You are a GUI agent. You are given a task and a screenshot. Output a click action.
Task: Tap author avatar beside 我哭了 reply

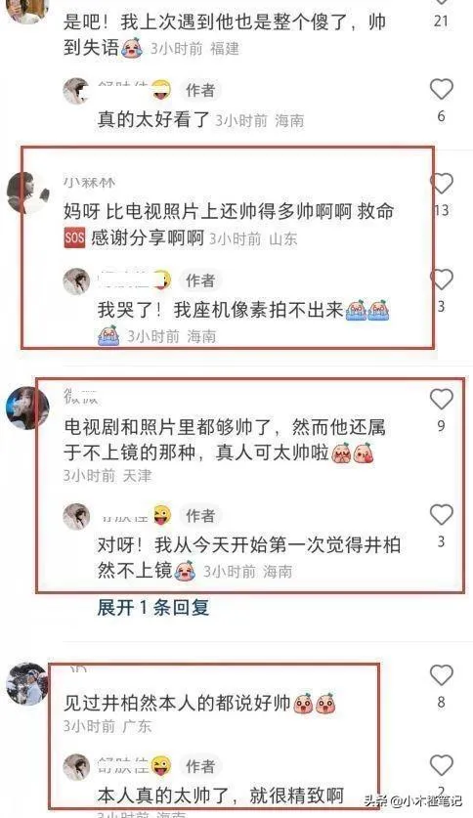pyautogui.click(x=76, y=281)
